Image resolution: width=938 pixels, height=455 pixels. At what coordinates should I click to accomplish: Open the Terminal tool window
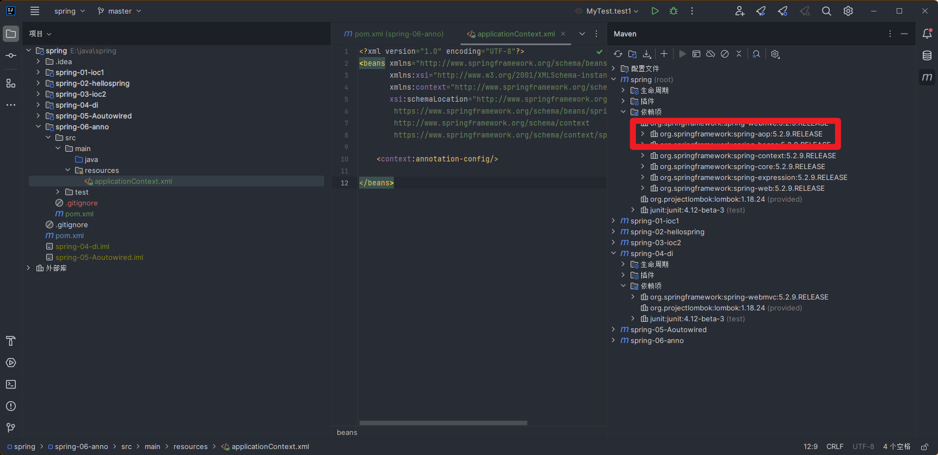pyautogui.click(x=11, y=384)
